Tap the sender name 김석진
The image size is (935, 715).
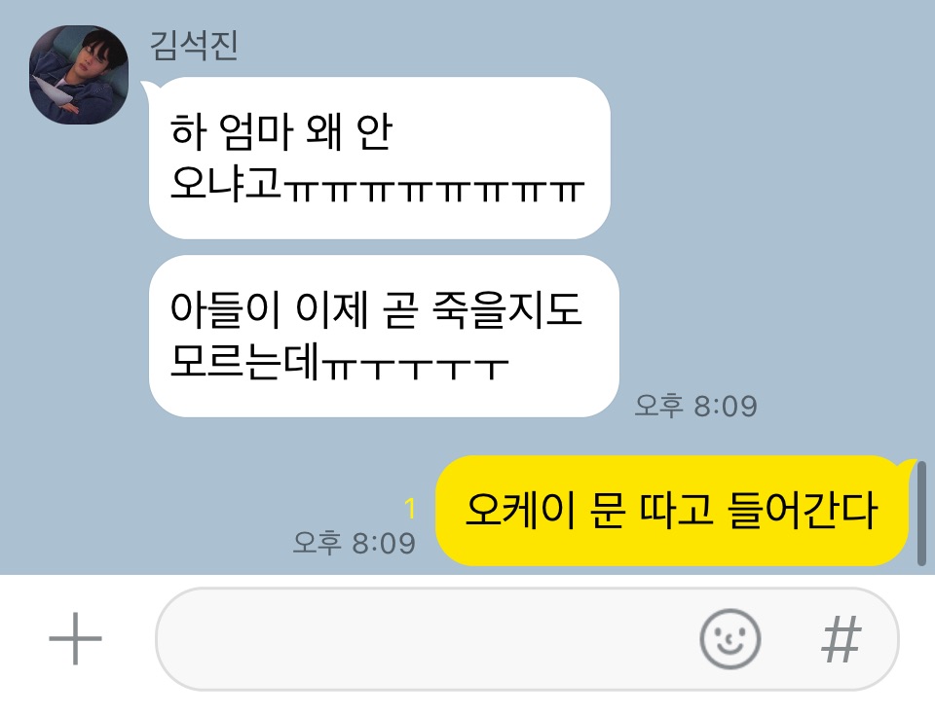click(194, 46)
